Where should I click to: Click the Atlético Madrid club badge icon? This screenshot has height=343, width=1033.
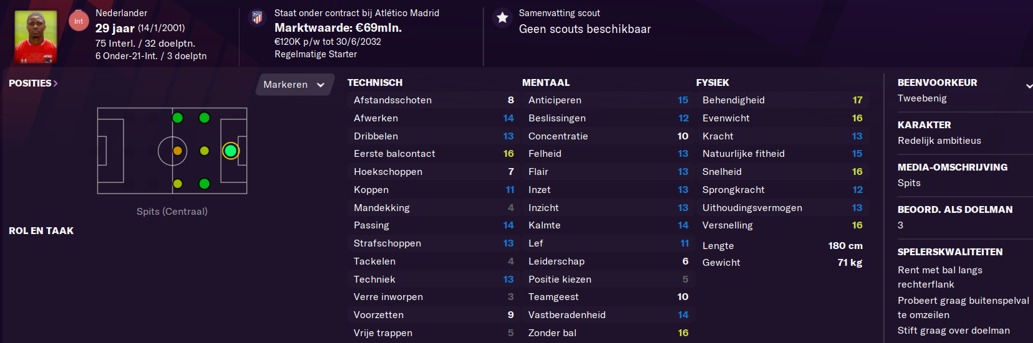click(x=257, y=17)
